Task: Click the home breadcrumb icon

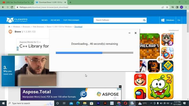Action: point(9,27)
